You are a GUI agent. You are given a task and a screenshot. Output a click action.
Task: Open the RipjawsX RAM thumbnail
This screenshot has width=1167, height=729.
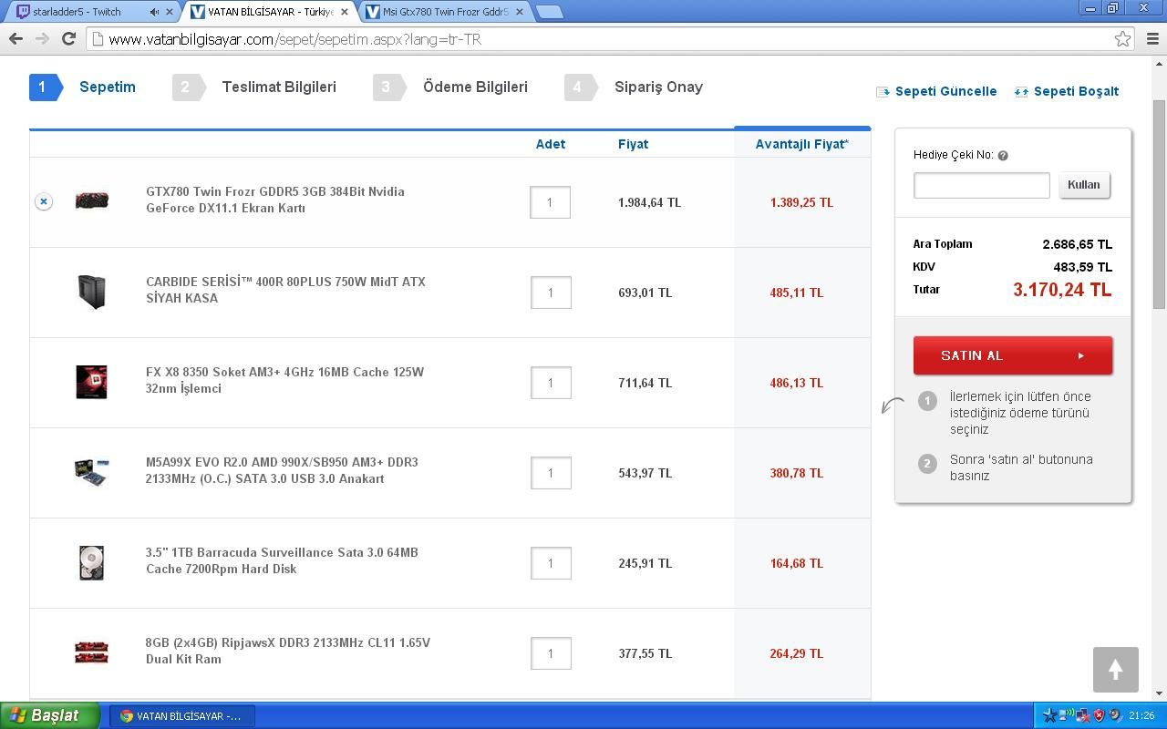point(91,652)
